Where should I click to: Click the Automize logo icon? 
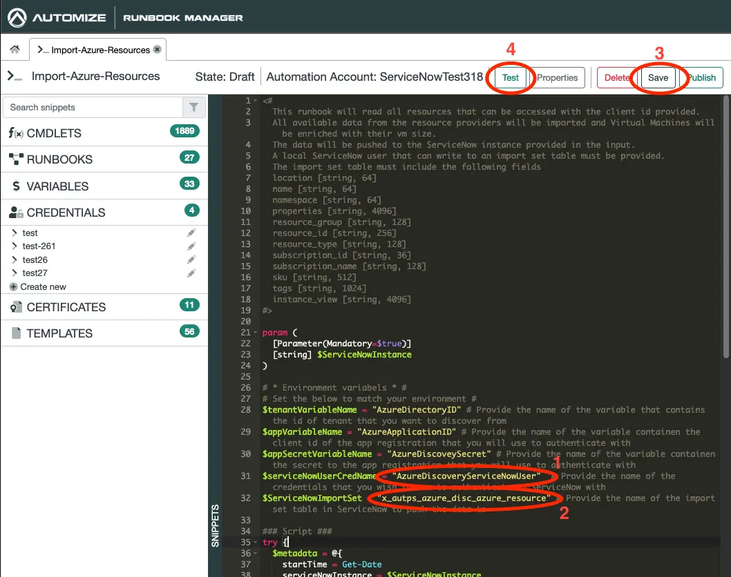(x=17, y=18)
